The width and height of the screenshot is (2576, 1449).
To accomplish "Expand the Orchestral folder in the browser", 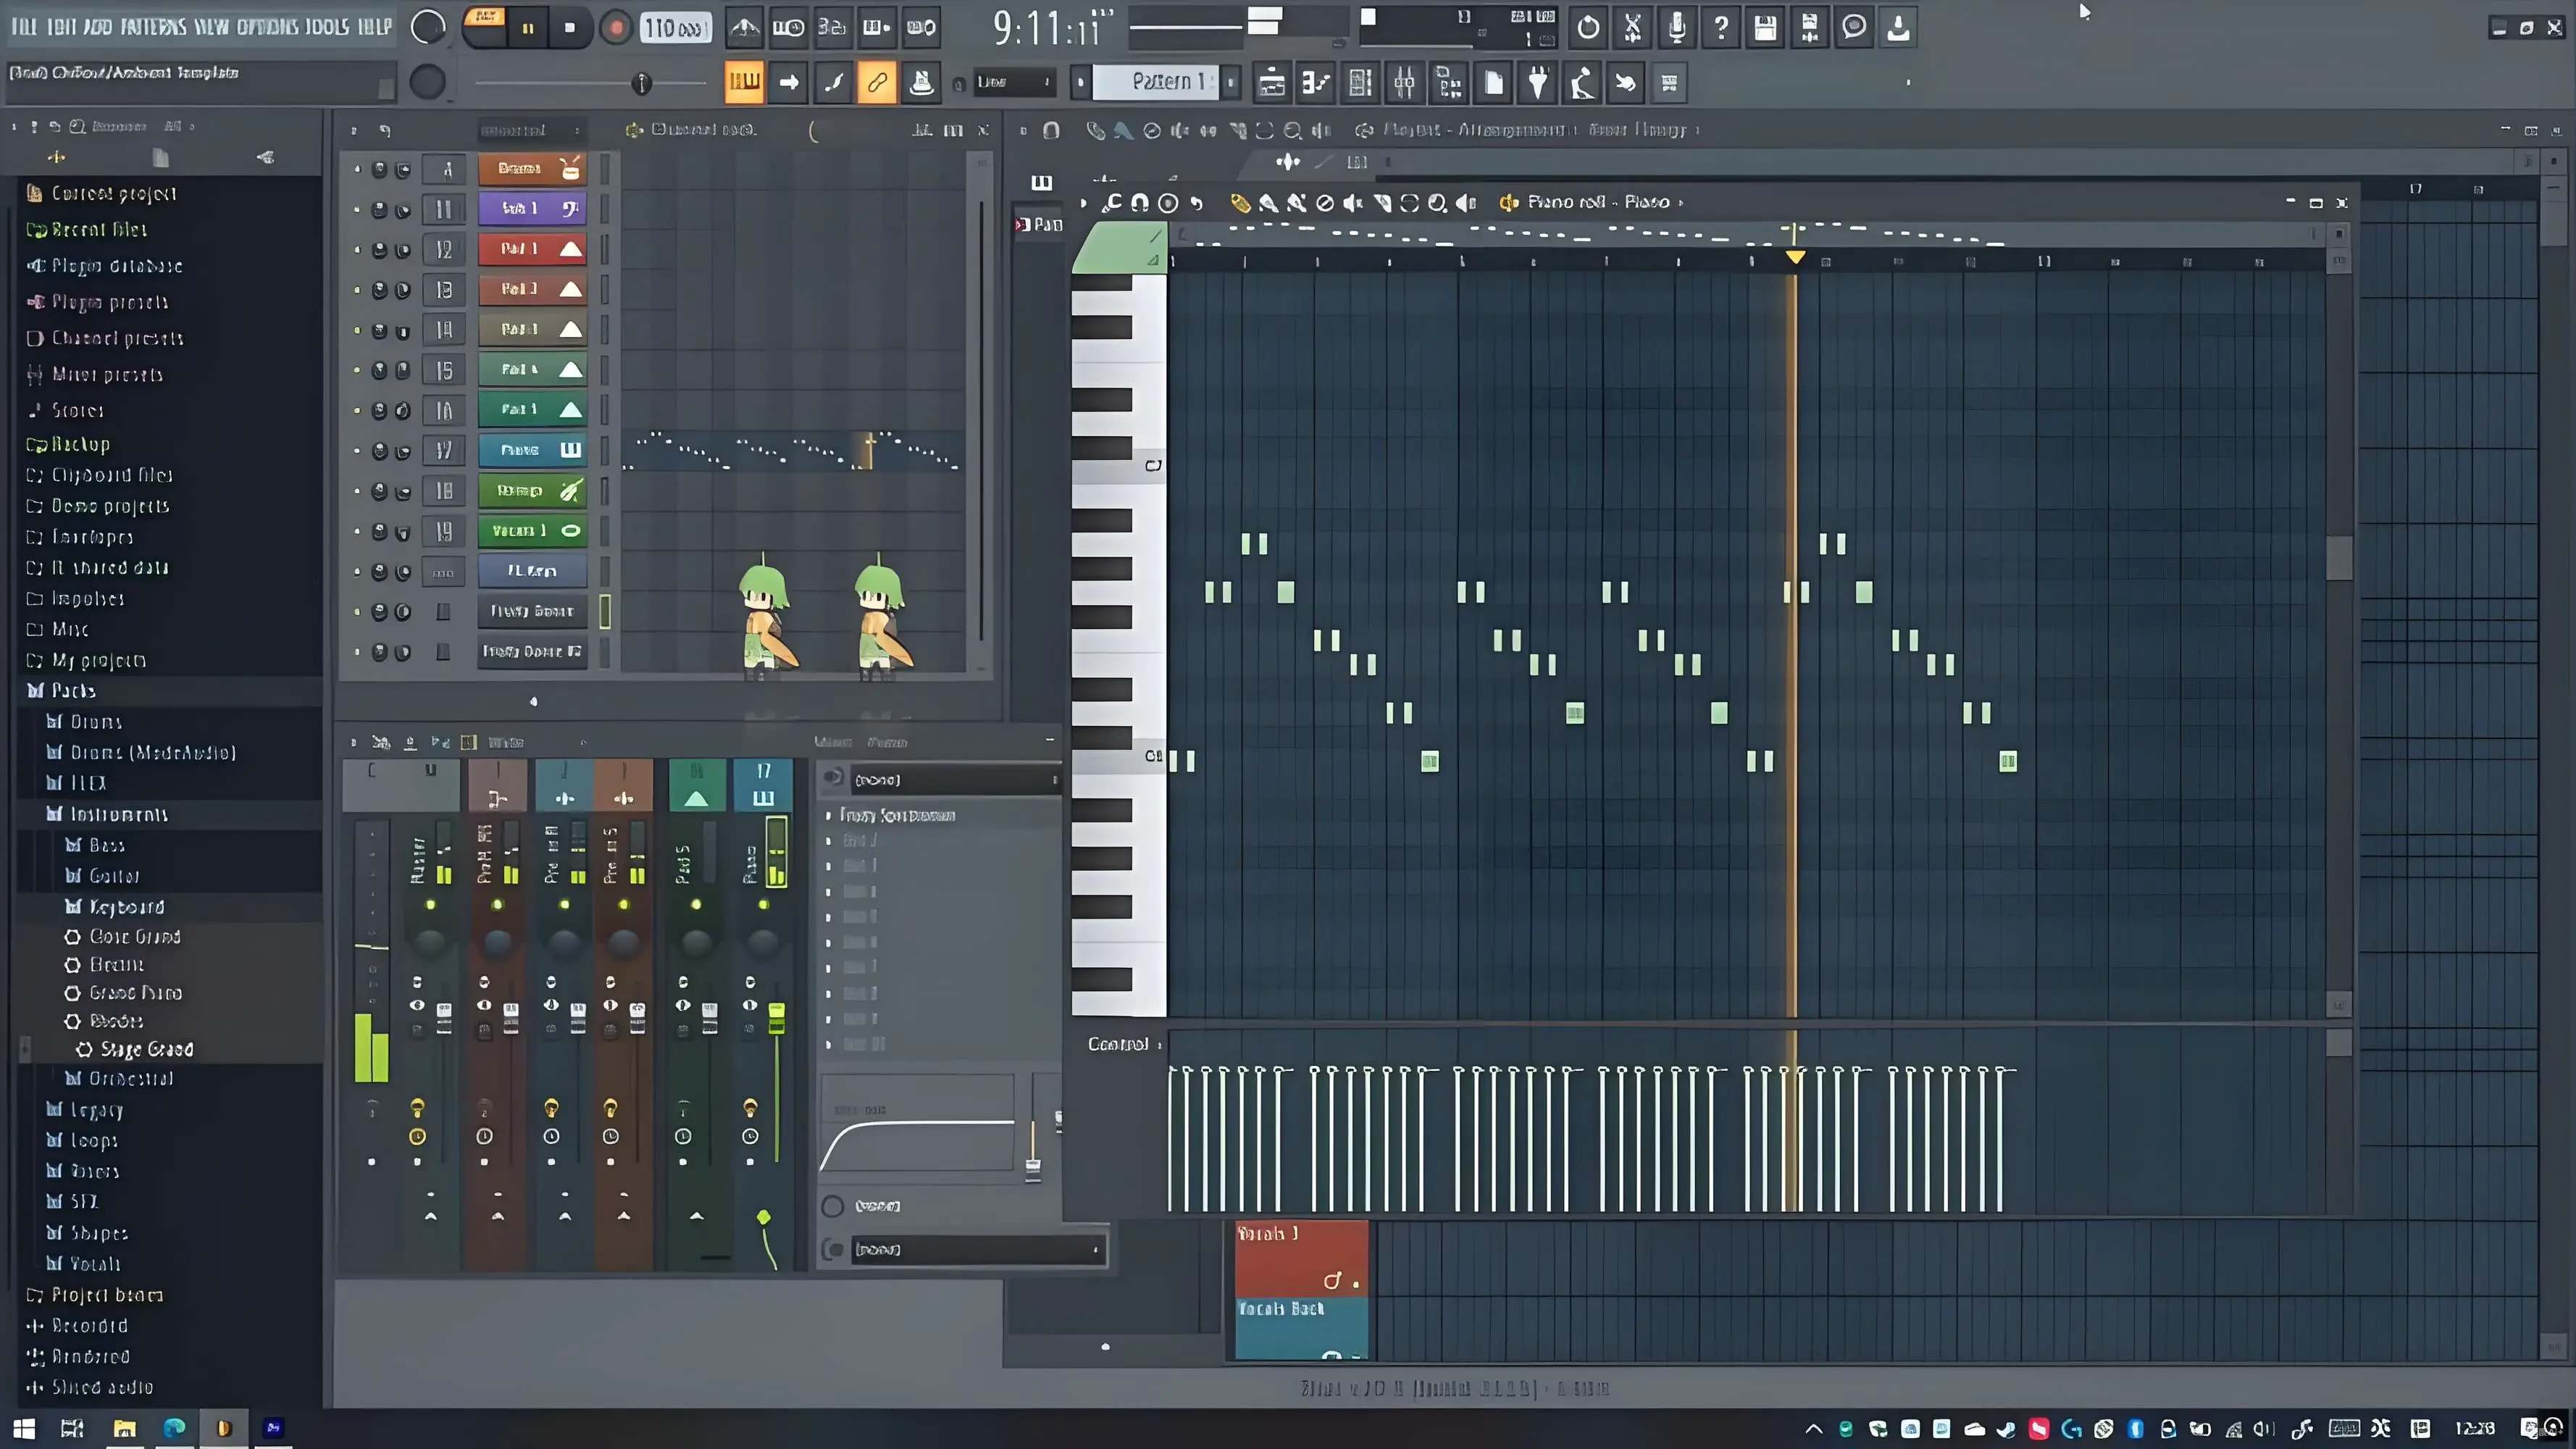I will [x=130, y=1078].
